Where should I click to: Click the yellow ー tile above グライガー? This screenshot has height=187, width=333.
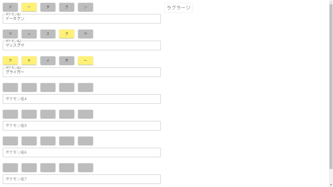[85, 61]
